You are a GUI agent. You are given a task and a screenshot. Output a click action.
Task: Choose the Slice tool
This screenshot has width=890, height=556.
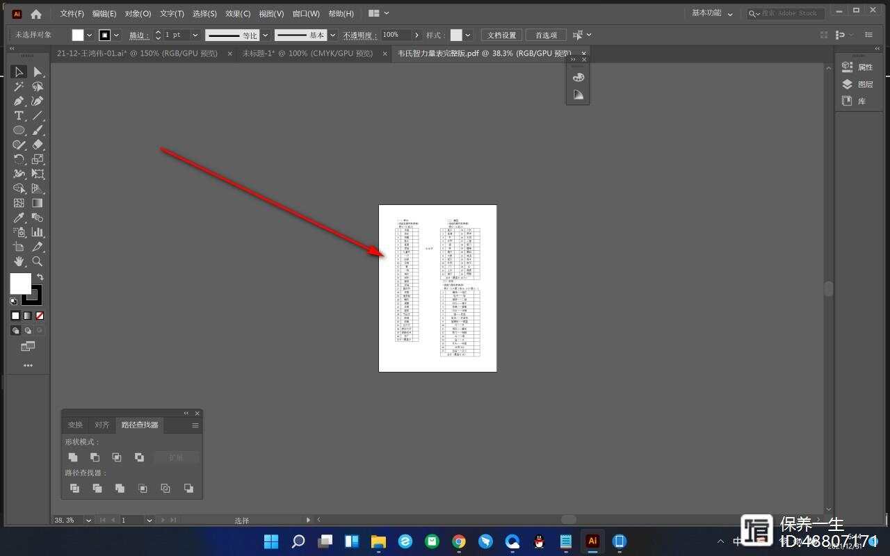(x=38, y=247)
